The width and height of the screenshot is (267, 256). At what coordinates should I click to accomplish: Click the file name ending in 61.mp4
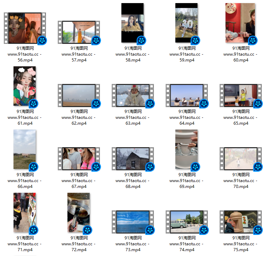pos(25,117)
